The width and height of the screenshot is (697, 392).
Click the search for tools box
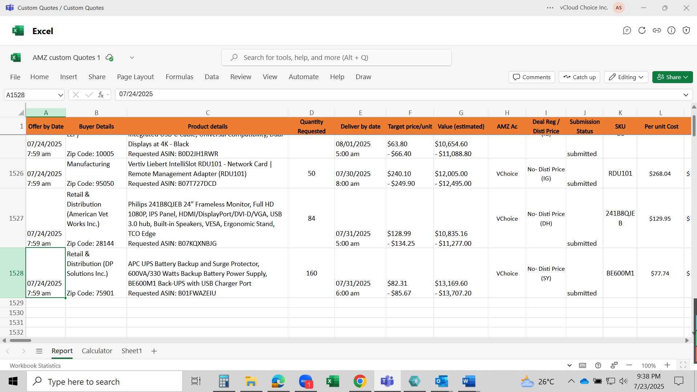click(337, 57)
